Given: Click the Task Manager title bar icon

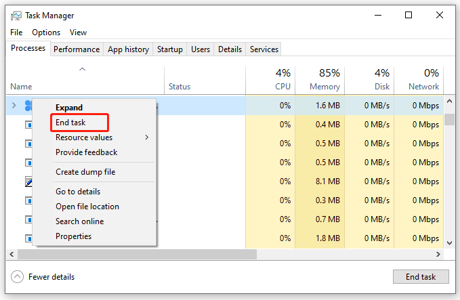Looking at the screenshot, I should pyautogui.click(x=16, y=16).
